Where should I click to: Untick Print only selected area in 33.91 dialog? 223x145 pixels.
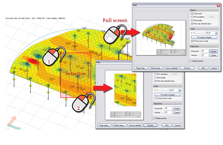155,81
